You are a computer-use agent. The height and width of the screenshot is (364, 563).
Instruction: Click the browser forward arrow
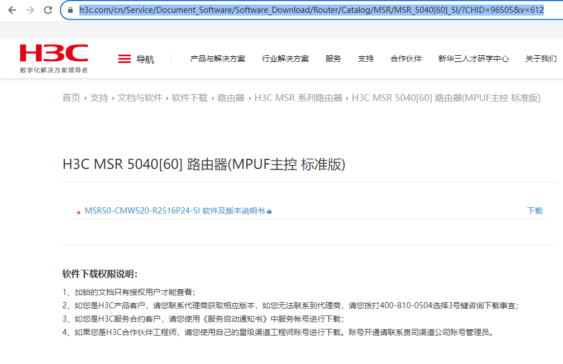(30, 10)
